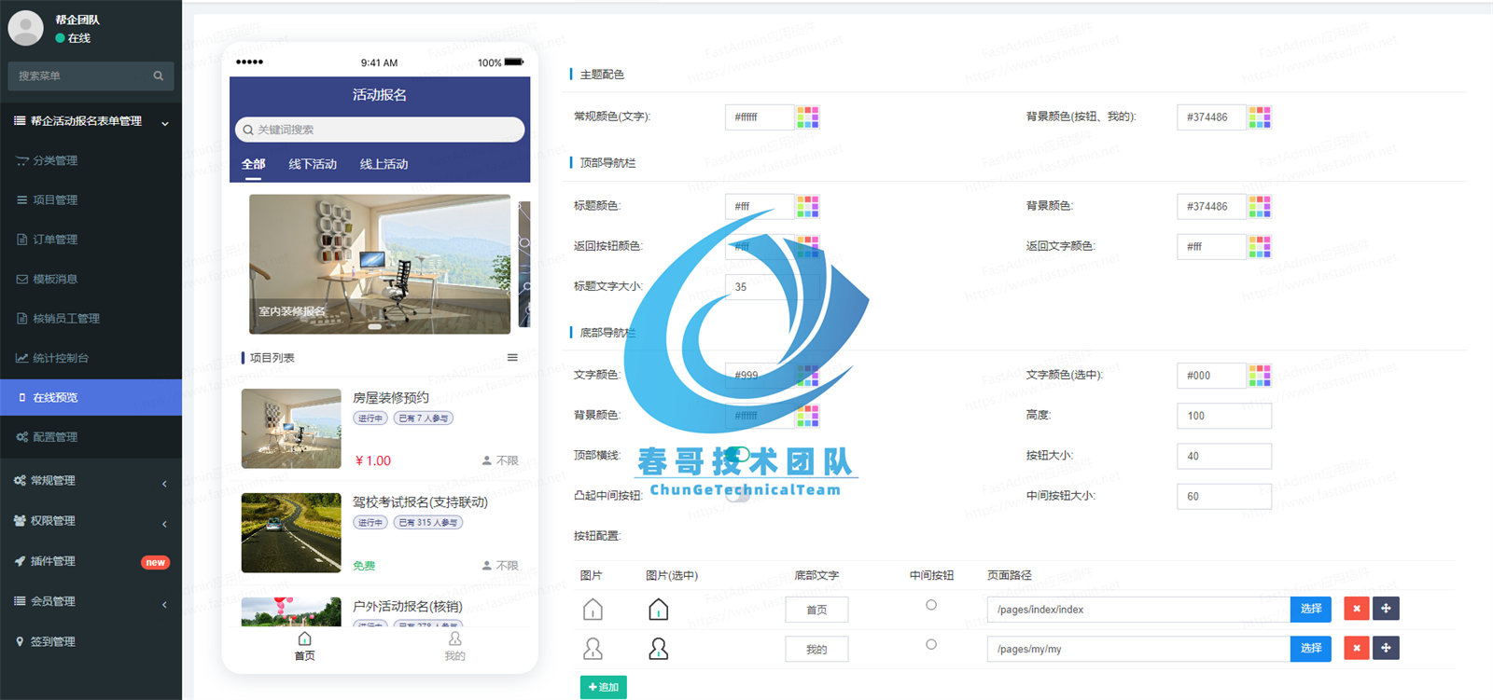Click the green 追加 button

point(604,687)
